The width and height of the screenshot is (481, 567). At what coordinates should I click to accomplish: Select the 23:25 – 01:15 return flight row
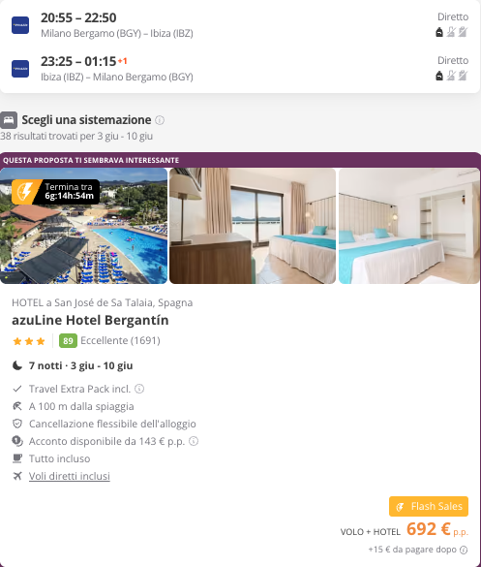240,69
